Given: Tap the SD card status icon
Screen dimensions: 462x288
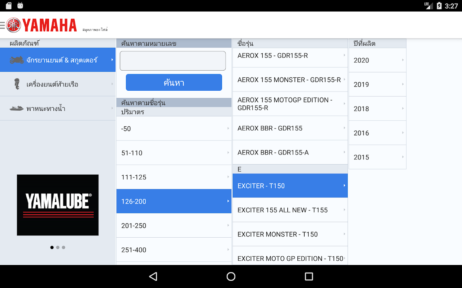Looking at the screenshot, I should pyautogui.click(x=9, y=6).
